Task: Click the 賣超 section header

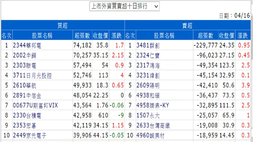Action: tap(187, 26)
